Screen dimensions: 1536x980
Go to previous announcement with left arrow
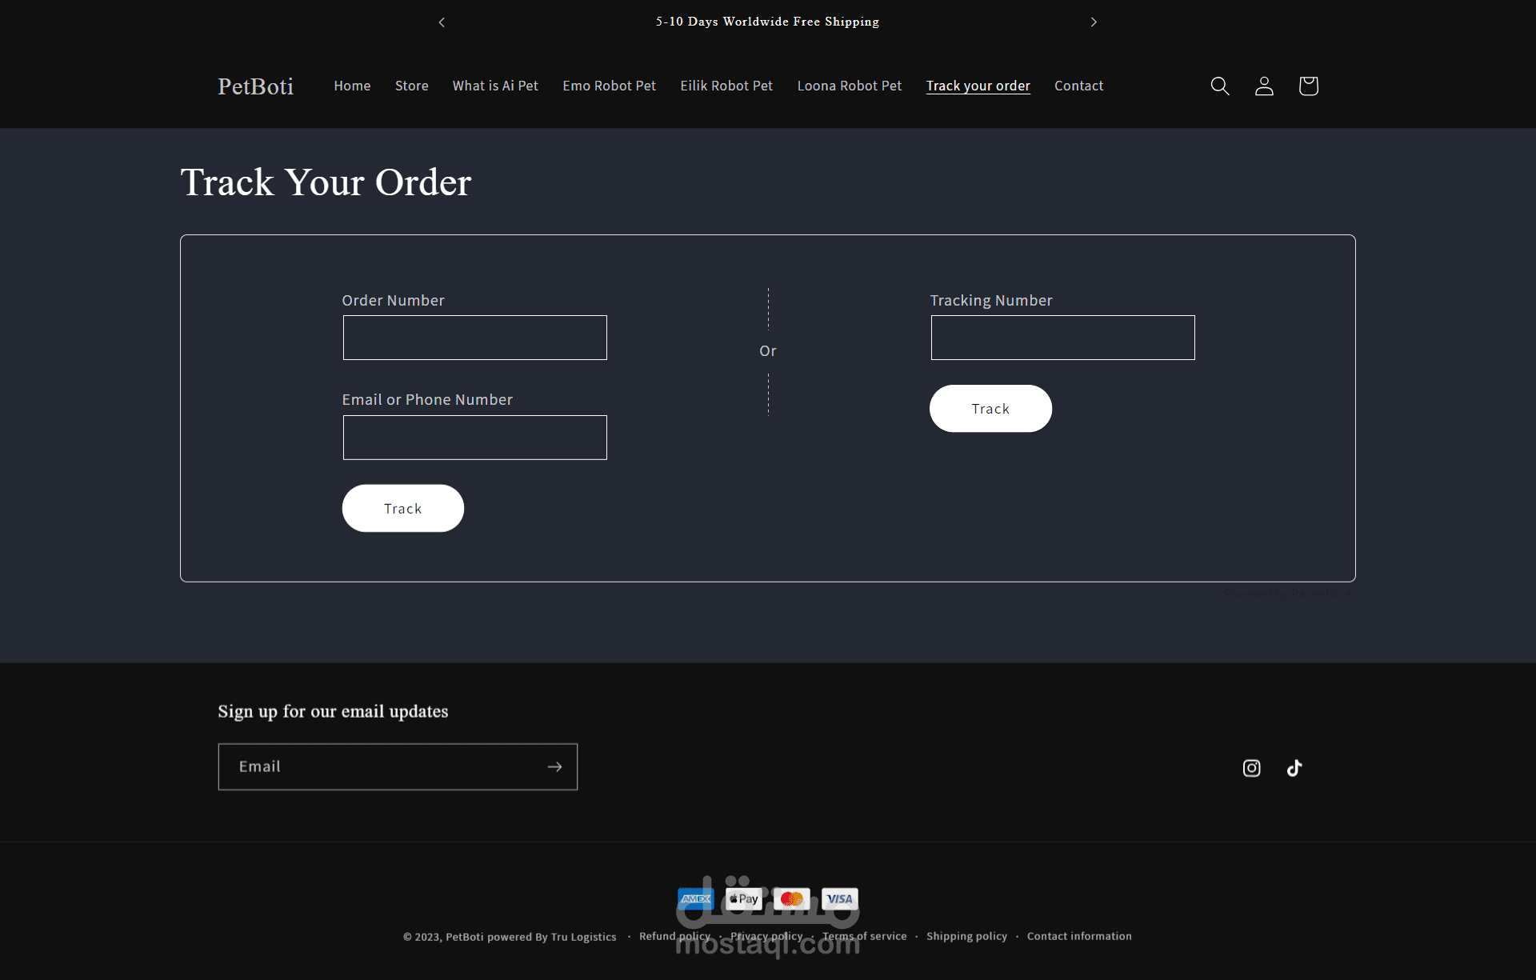[442, 22]
